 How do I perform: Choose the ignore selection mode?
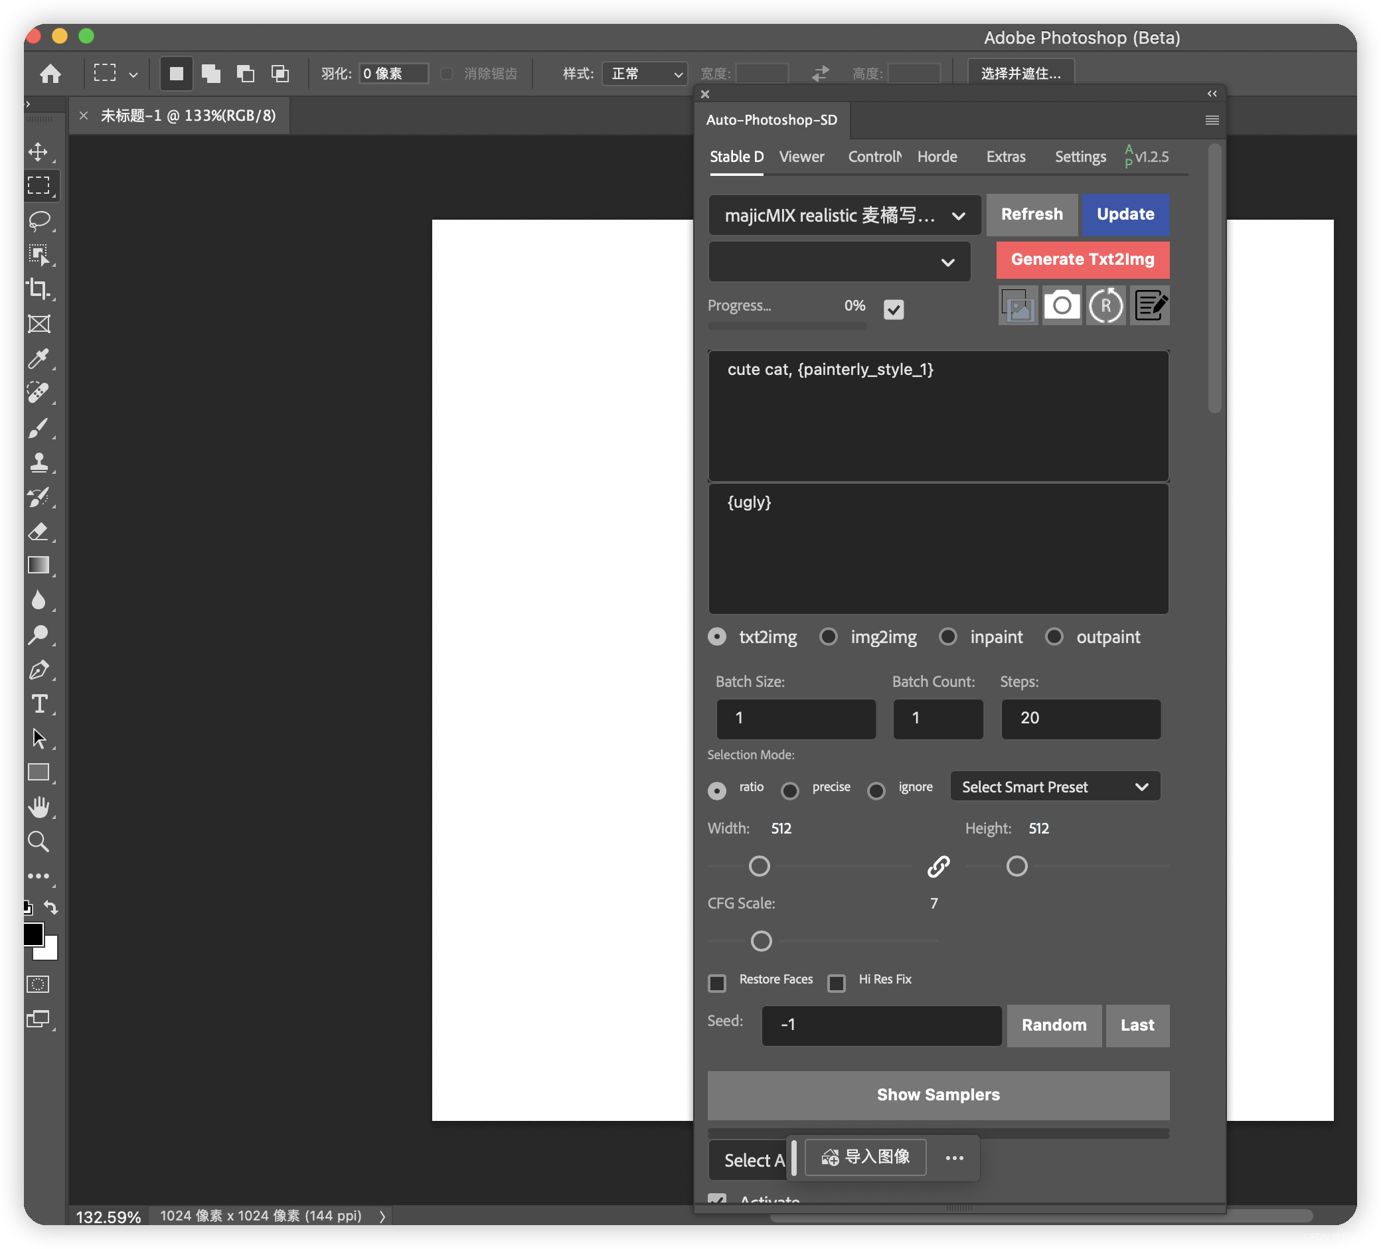pyautogui.click(x=876, y=792)
